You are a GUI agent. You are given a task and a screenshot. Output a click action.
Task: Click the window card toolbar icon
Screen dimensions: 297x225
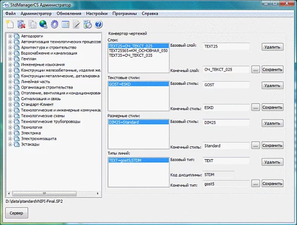(x=65, y=24)
